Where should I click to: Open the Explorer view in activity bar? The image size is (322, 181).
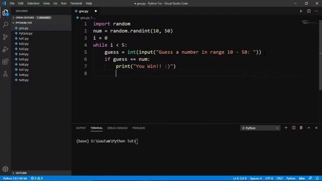coord(6,13)
